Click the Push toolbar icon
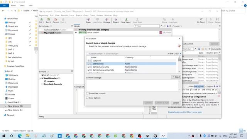This screenshot has width=247, height=139. pos(63,19)
